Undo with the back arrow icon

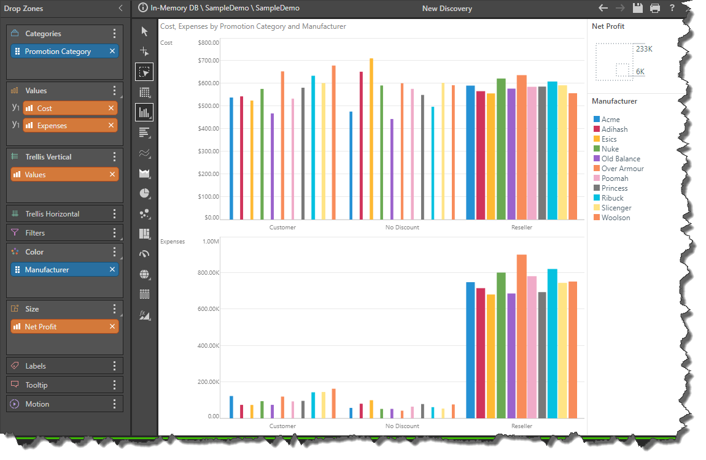click(x=603, y=8)
